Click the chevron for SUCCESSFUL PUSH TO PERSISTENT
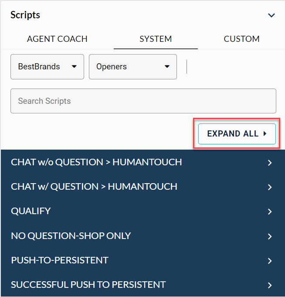Viewport: 285px width, 297px height. (270, 285)
